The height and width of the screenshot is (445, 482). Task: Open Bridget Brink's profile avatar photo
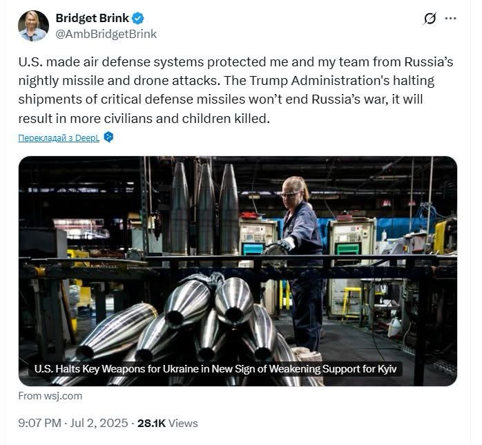[33, 26]
